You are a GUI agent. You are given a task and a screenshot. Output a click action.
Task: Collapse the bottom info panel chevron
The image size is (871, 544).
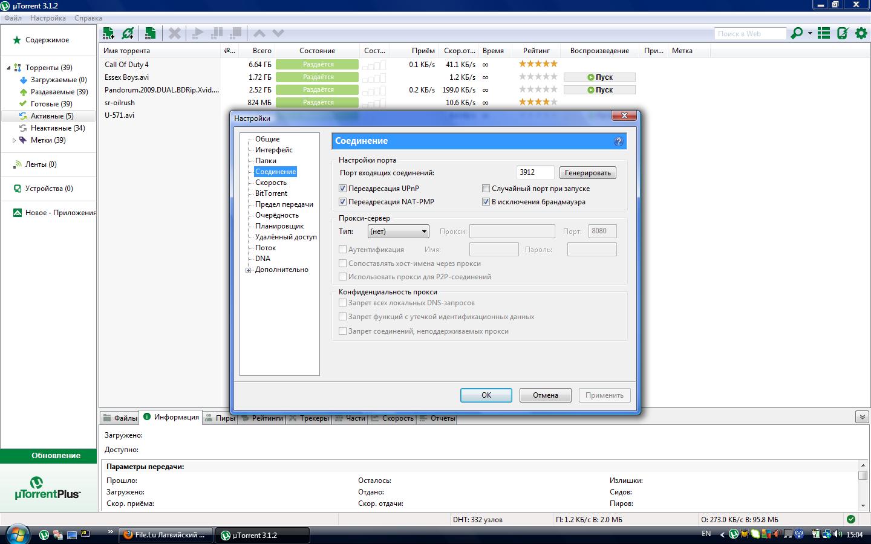(863, 417)
